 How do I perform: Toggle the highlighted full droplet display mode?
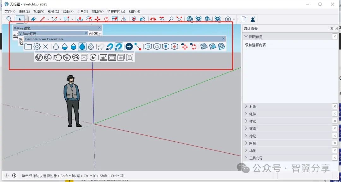click(x=82, y=46)
